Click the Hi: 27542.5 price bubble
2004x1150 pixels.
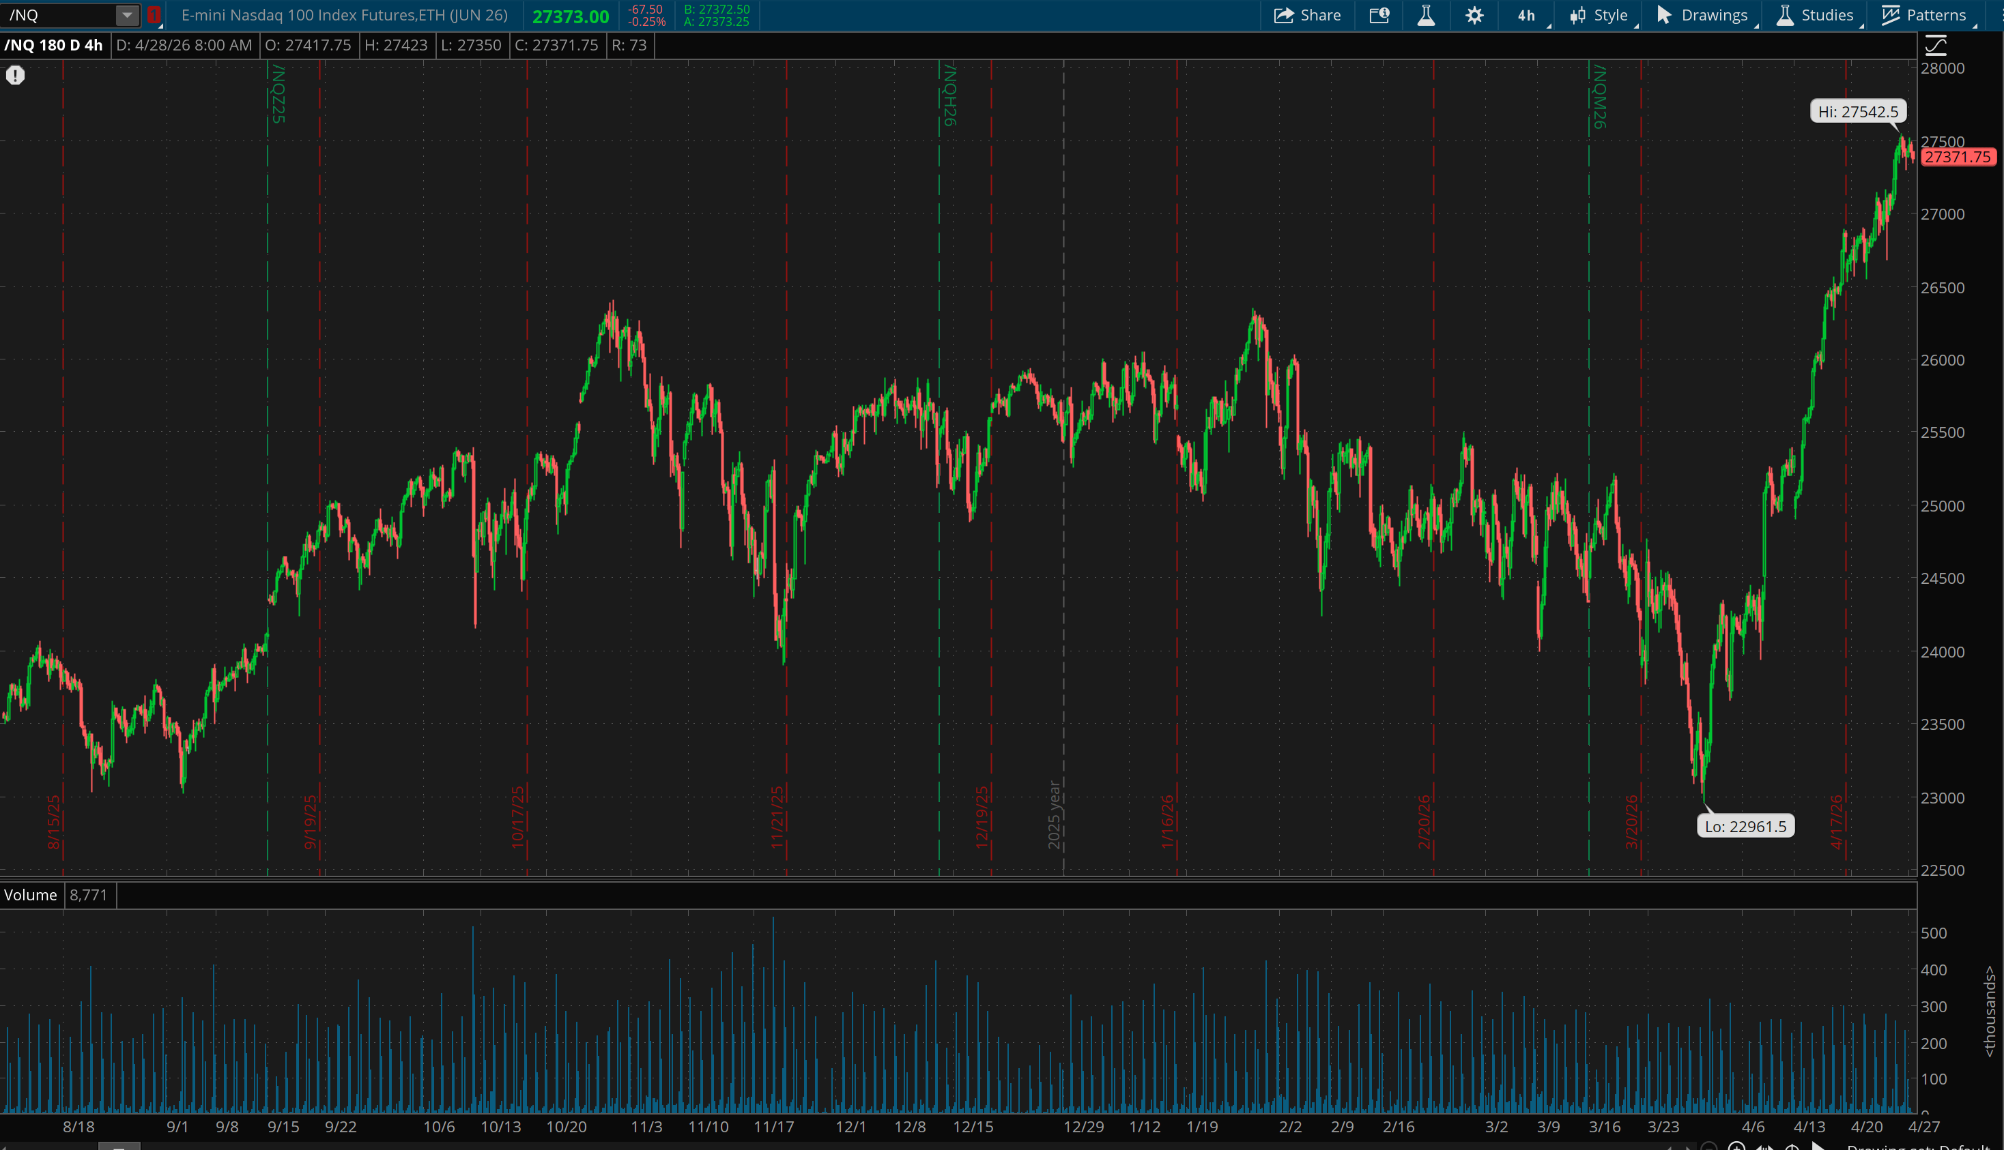click(1857, 111)
